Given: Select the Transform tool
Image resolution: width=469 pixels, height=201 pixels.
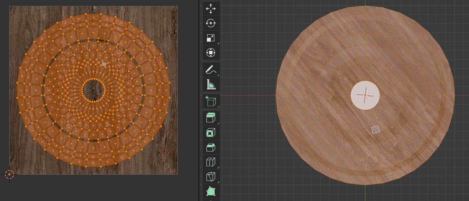Looking at the screenshot, I should point(211,52).
